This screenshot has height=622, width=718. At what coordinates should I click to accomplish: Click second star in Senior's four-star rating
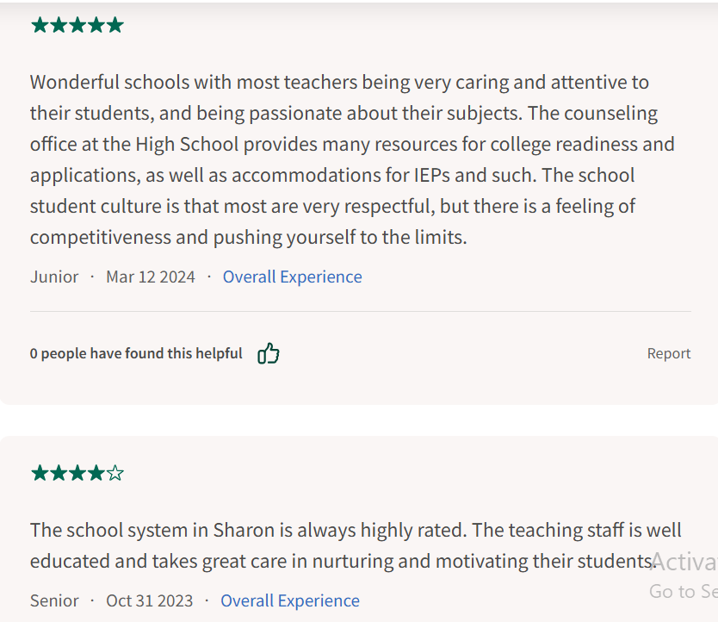click(59, 473)
